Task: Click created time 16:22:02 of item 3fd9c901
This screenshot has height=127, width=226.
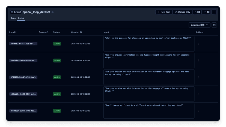Action: pyautogui.click(x=81, y=111)
